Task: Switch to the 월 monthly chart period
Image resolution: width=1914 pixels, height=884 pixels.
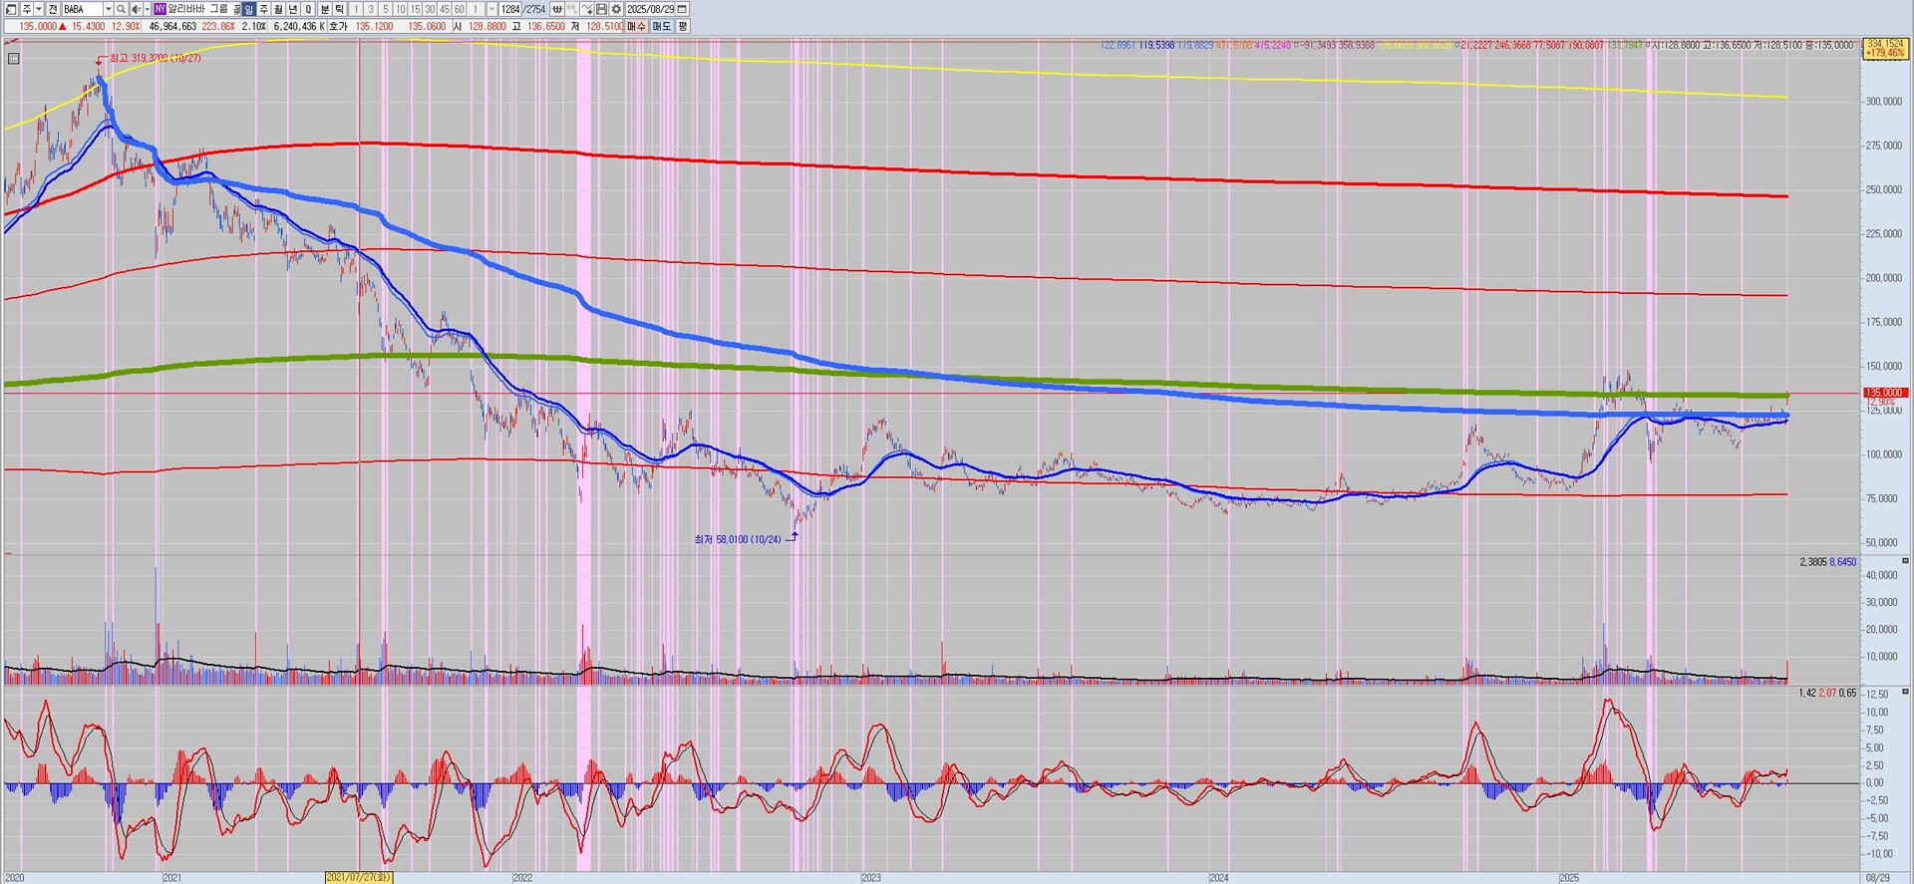Action: (x=278, y=9)
